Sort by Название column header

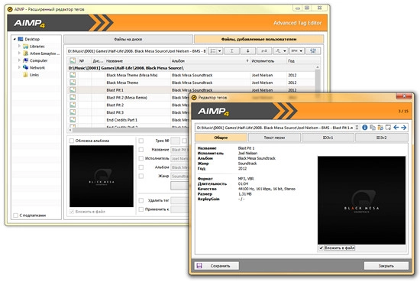(137, 61)
